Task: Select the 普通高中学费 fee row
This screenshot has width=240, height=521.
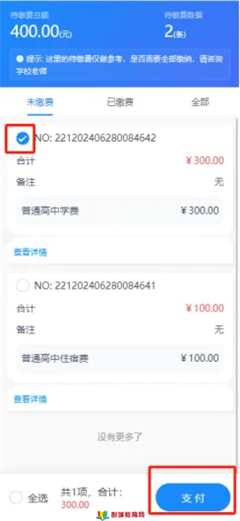Action: click(120, 210)
